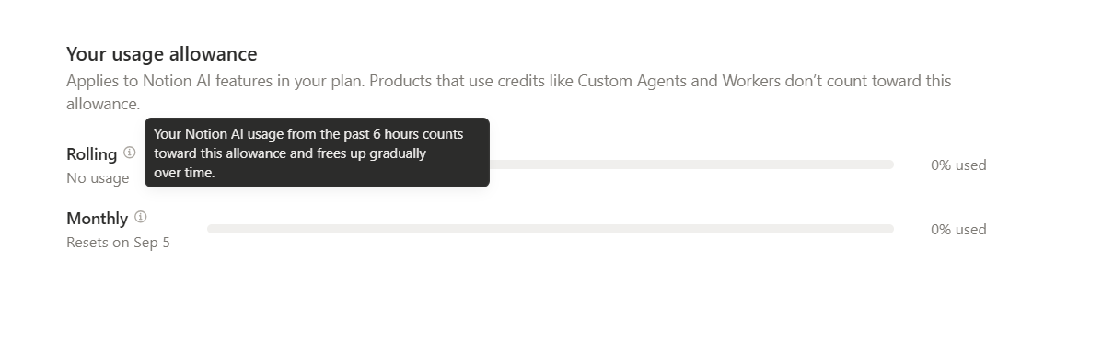Click the tooltip's last line "over time."
Image resolution: width=1102 pixels, height=352 pixels.
[x=184, y=173]
